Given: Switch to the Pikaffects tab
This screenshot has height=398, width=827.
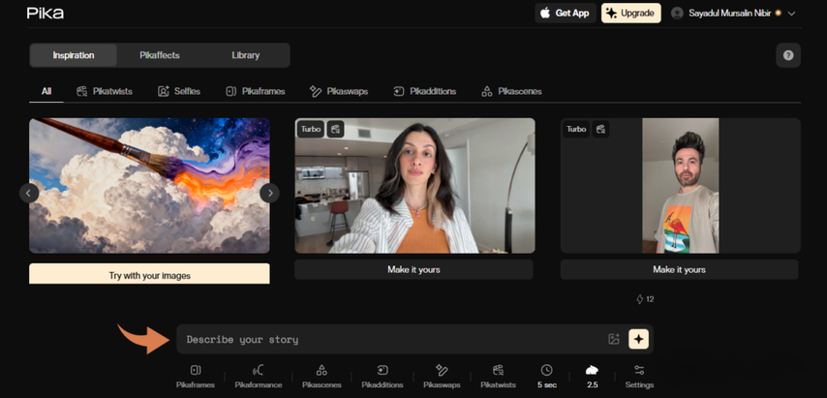Looking at the screenshot, I should point(160,55).
